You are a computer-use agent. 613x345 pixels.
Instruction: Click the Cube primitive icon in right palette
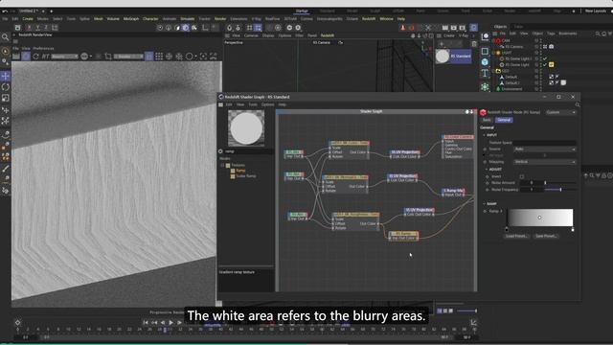point(485,62)
